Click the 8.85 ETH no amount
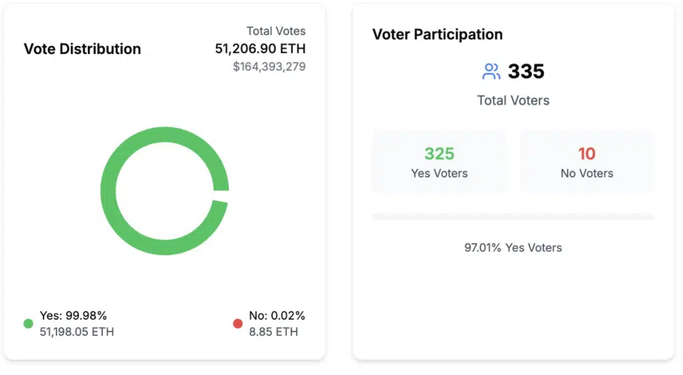 (x=273, y=332)
